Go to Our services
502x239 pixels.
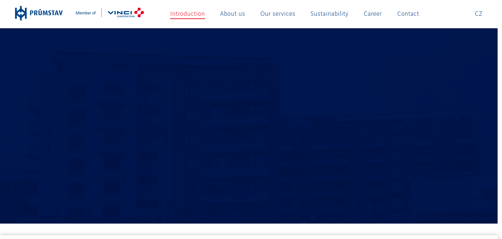(x=278, y=14)
